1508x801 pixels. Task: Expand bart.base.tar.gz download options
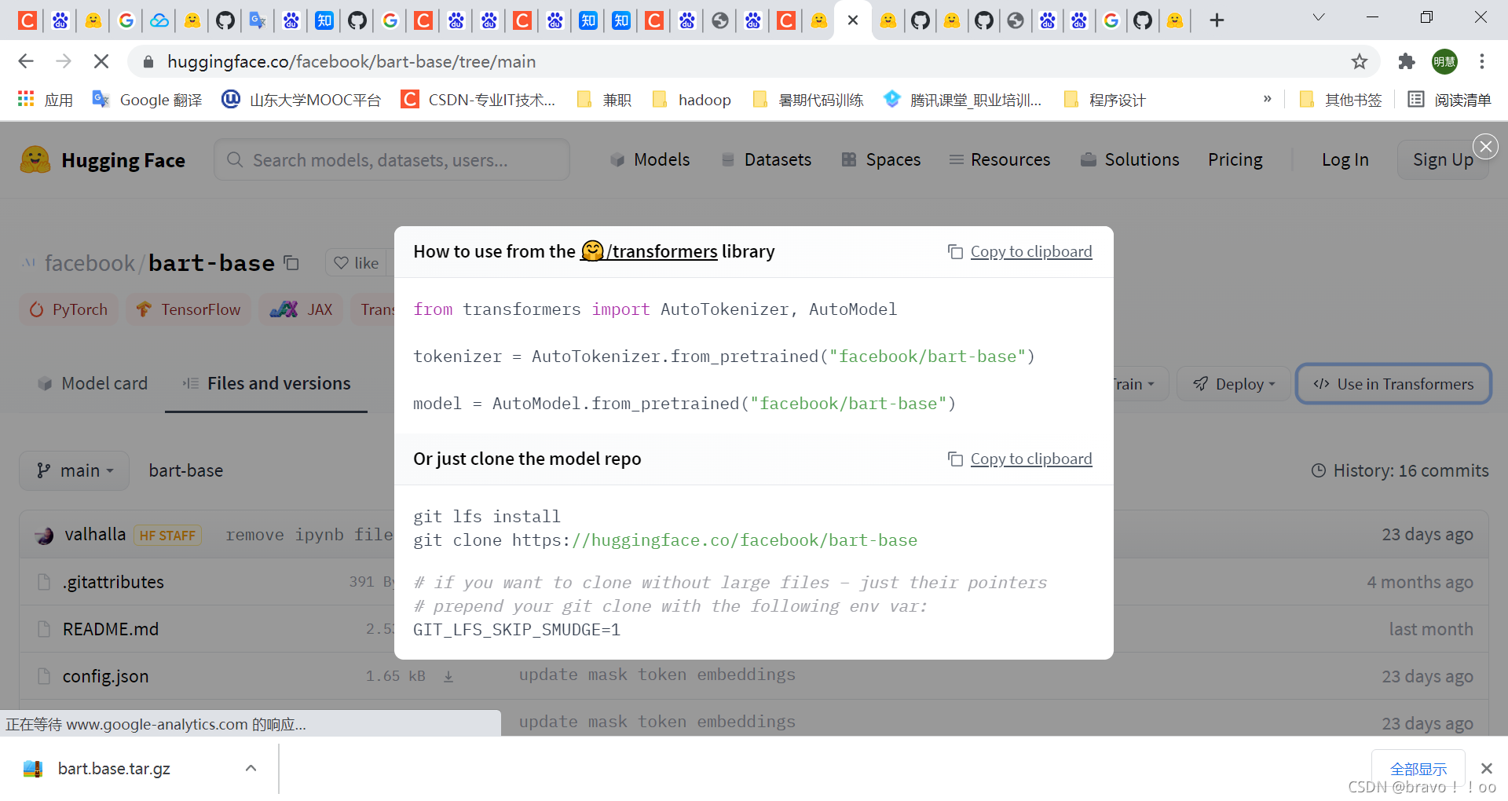[251, 768]
